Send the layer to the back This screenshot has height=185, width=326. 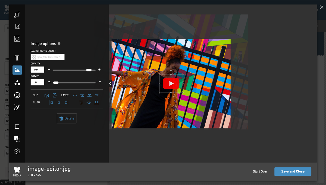pyautogui.click(x=89, y=95)
